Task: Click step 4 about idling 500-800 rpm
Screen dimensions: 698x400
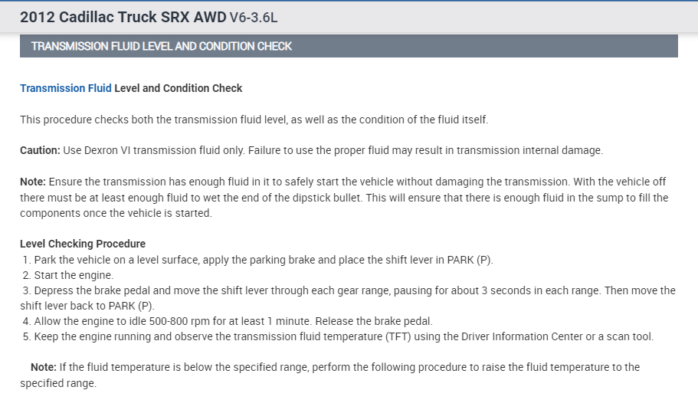Action: pyautogui.click(x=230, y=321)
